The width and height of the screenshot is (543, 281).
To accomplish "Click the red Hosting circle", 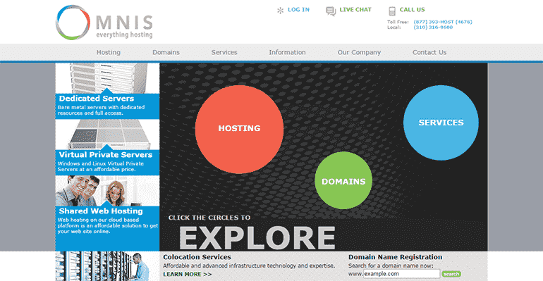I will point(239,130).
